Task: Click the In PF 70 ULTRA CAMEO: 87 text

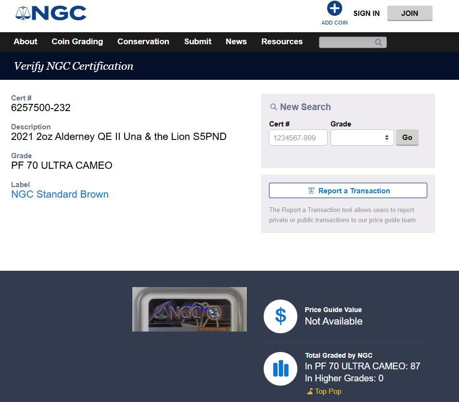Action: click(362, 366)
